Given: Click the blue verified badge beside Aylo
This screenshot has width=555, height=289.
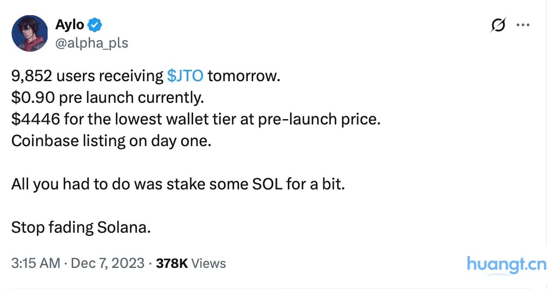Looking at the screenshot, I should 95,25.
